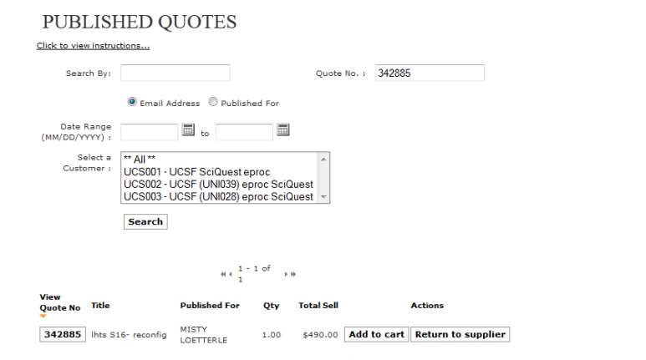Image resolution: width=646 pixels, height=360 pixels.
Task: Click the title cell lhts S16- reconfig
Action: [129, 334]
